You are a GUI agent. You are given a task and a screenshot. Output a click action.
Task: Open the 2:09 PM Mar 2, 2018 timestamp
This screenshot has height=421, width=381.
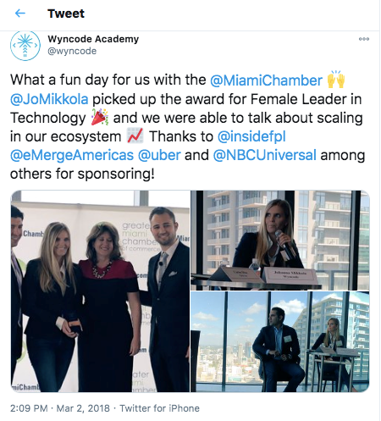tap(60, 408)
